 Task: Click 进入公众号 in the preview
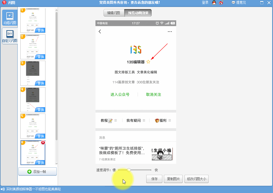click(120, 95)
